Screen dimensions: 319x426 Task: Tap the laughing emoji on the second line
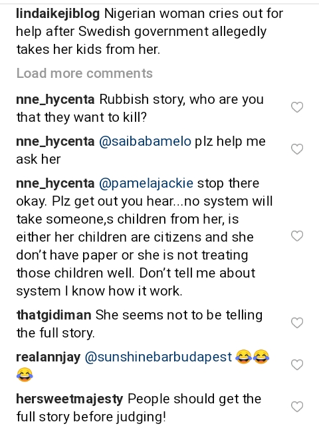tap(25, 374)
